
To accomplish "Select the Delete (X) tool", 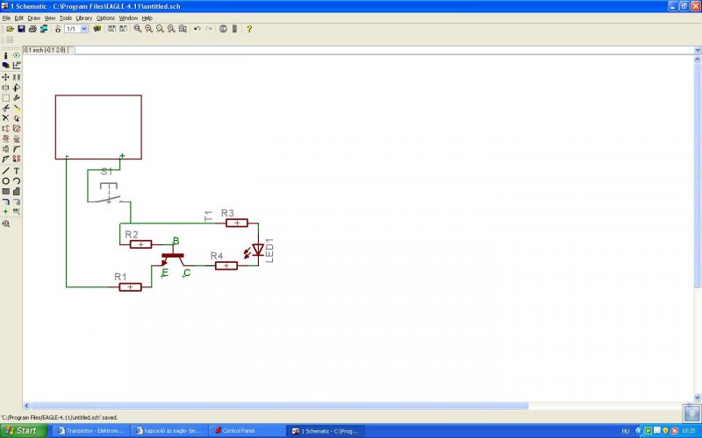I will (x=5, y=118).
